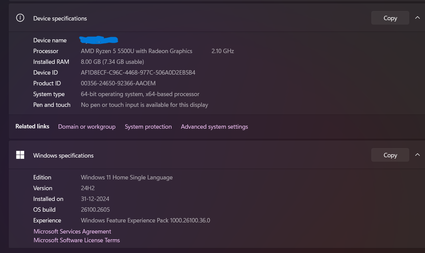This screenshot has height=253, width=425.
Task: Collapse the Device specifications section
Action: [x=417, y=18]
